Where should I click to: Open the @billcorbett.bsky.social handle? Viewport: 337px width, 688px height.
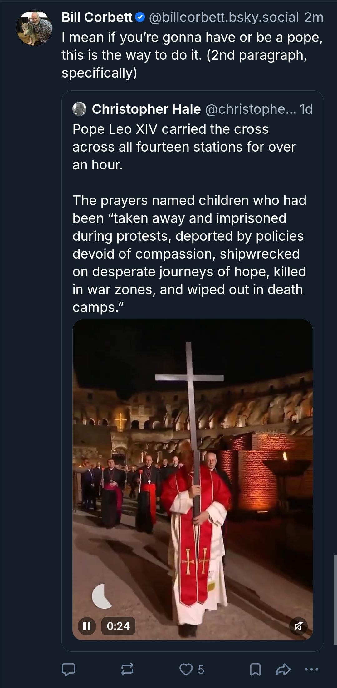coord(224,18)
